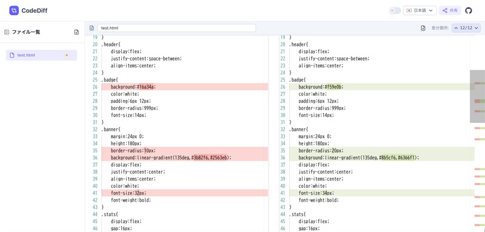Click removed gradient line with #3b82f6
This screenshot has width=485, height=232.
click(185, 157)
